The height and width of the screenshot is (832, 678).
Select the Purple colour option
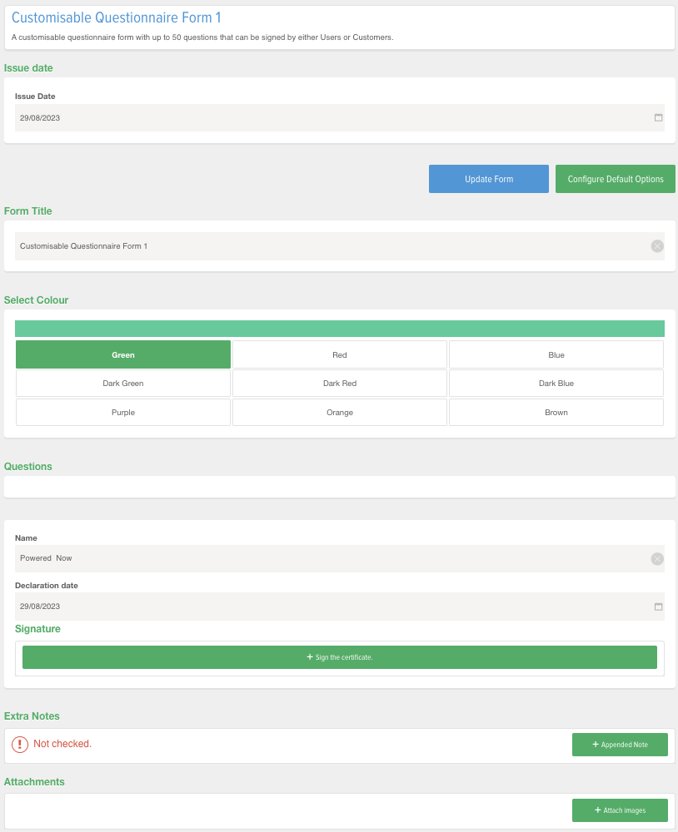(122, 411)
